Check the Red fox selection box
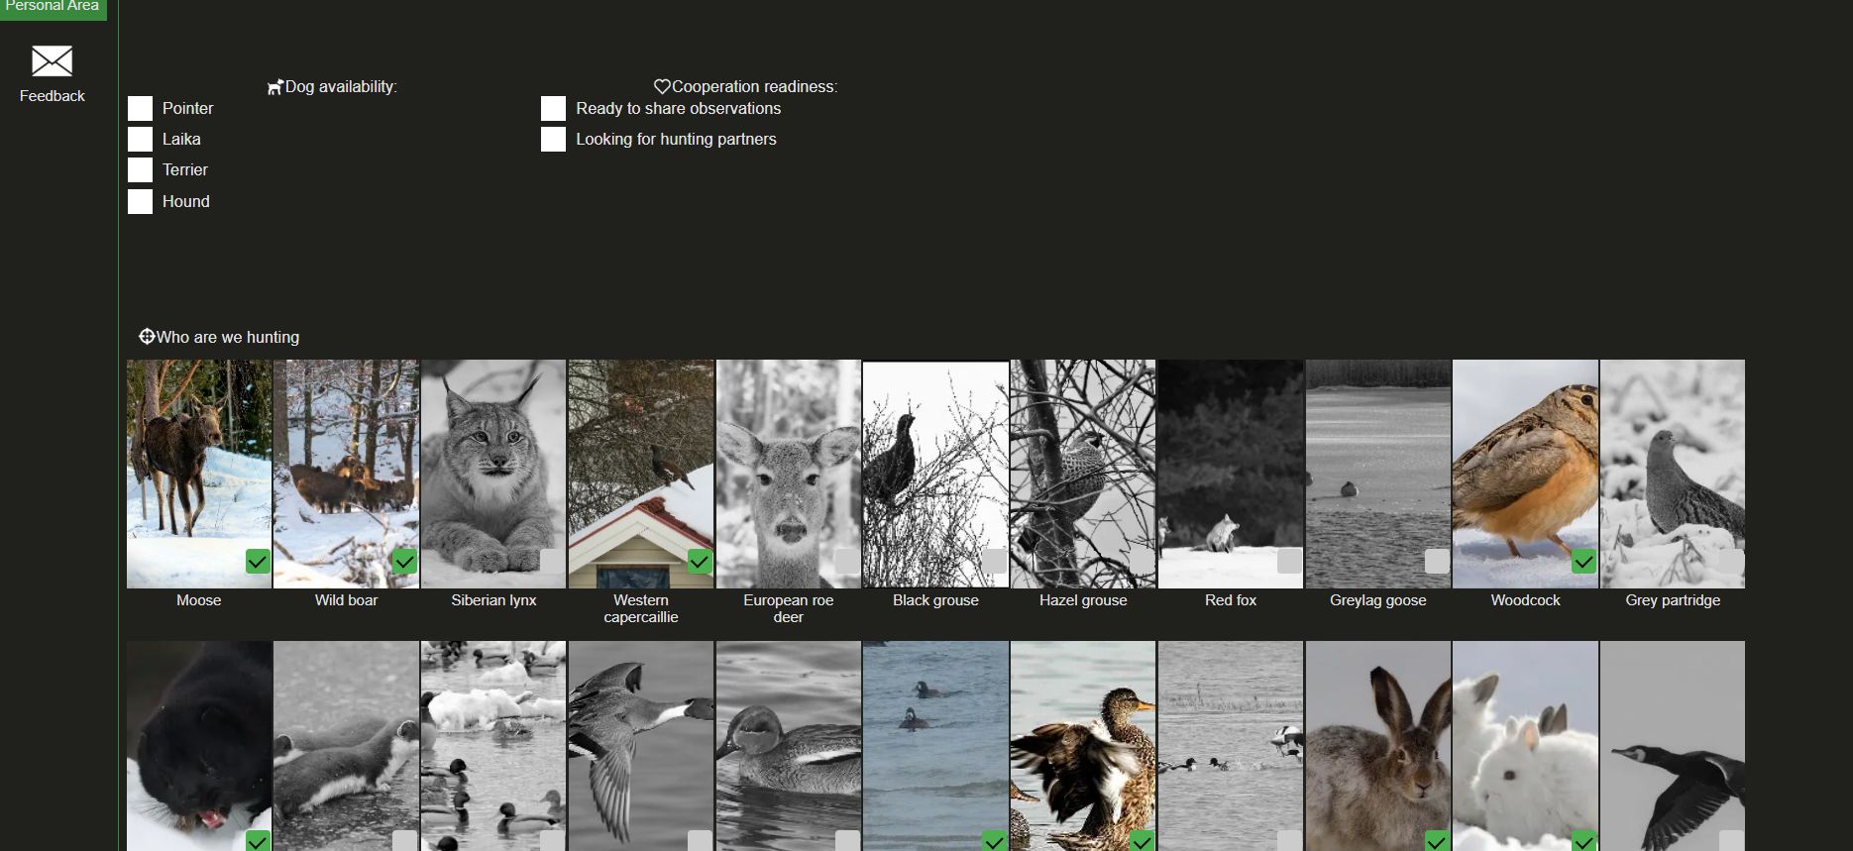This screenshot has width=1853, height=851. point(1289,562)
